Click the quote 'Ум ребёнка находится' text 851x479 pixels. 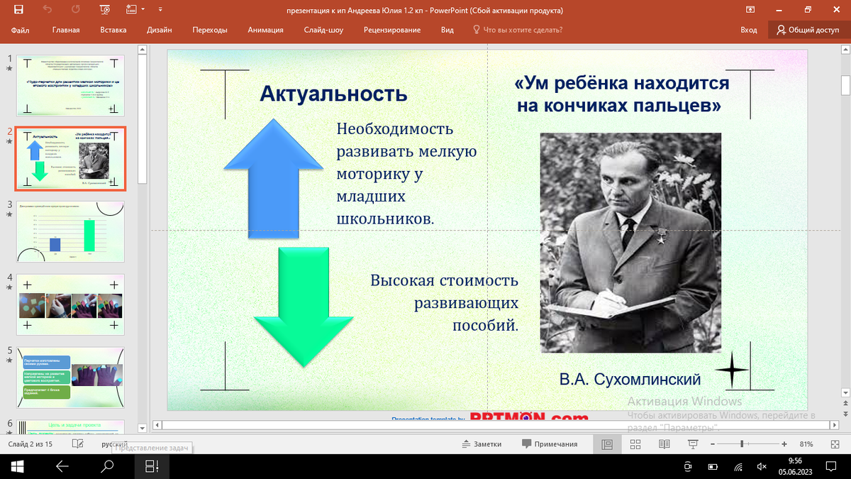(x=621, y=94)
